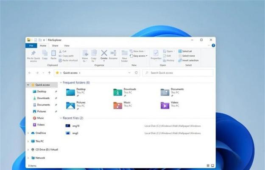
Task: Click Select none in ribbon
Action: coord(187,56)
